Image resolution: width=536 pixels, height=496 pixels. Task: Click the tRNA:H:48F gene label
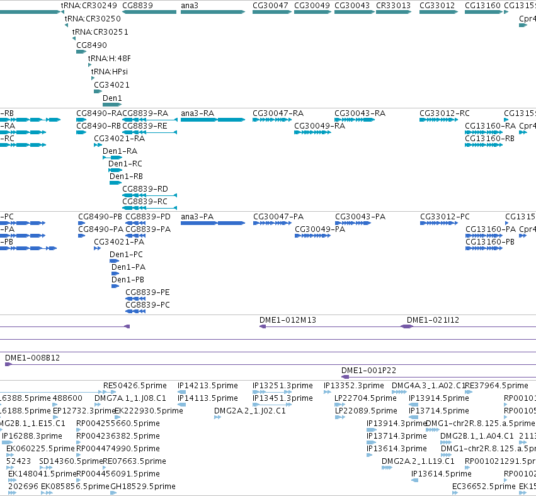(110, 59)
